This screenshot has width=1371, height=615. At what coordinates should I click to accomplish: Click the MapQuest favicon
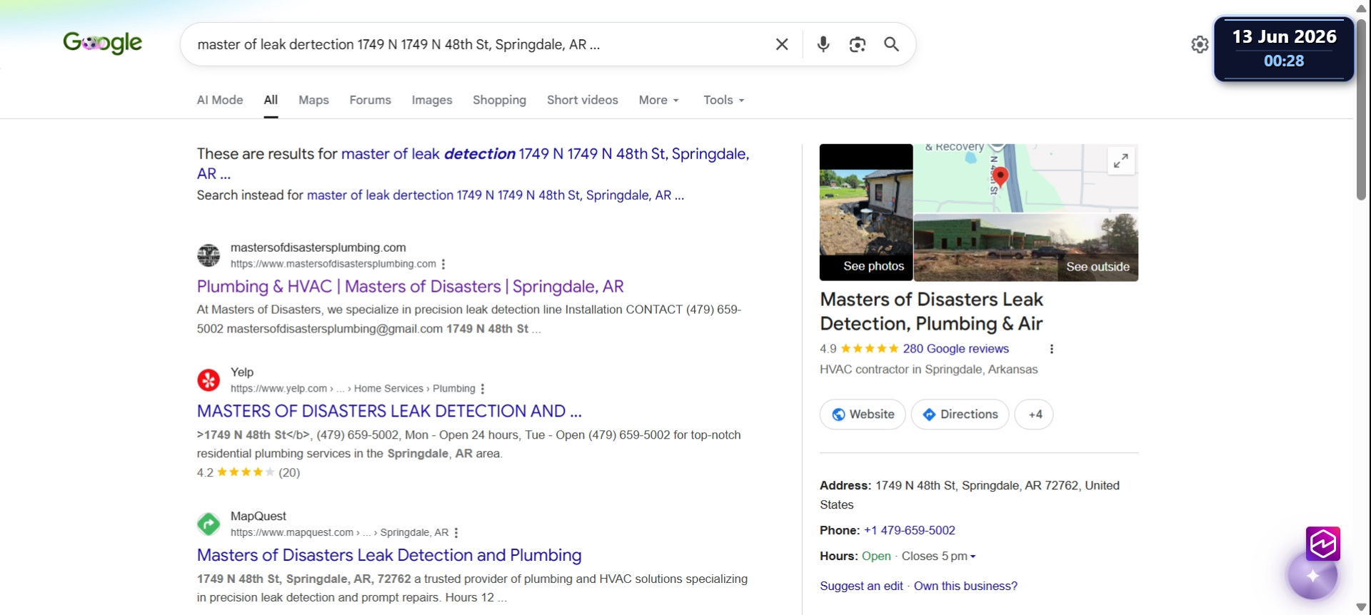[209, 524]
